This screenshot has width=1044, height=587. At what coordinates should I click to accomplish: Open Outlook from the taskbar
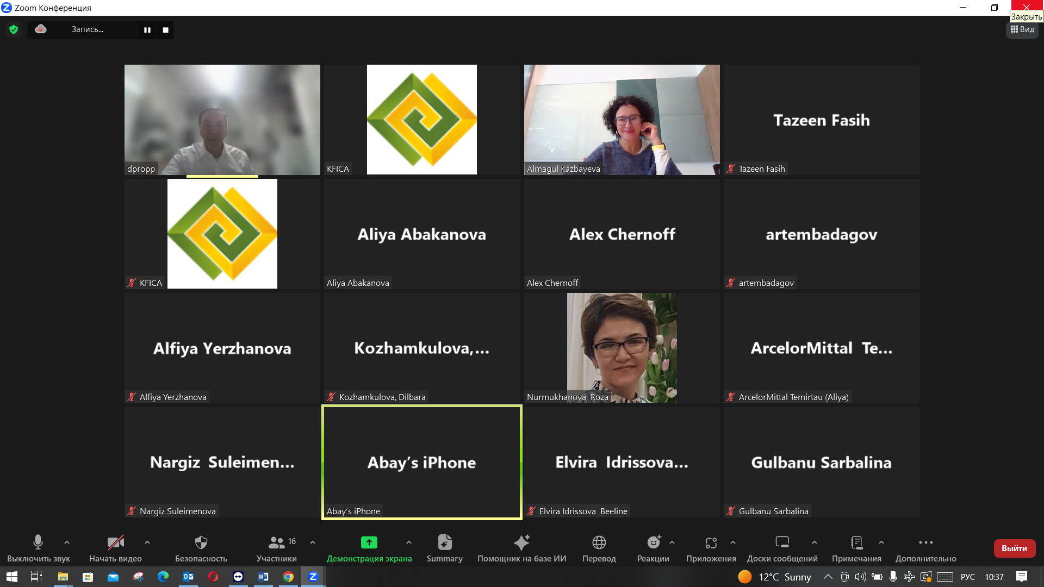pyautogui.click(x=188, y=577)
